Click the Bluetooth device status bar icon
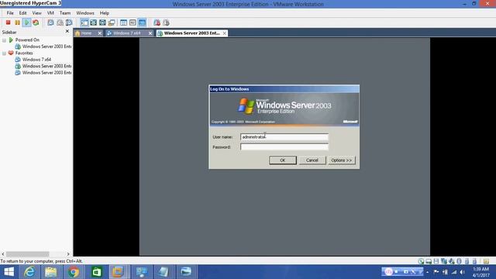 tap(459, 261)
